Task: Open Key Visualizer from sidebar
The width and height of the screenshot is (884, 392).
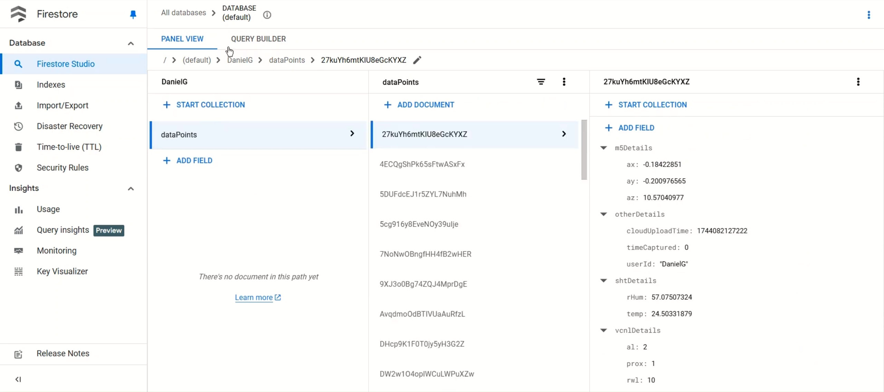Action: point(62,271)
